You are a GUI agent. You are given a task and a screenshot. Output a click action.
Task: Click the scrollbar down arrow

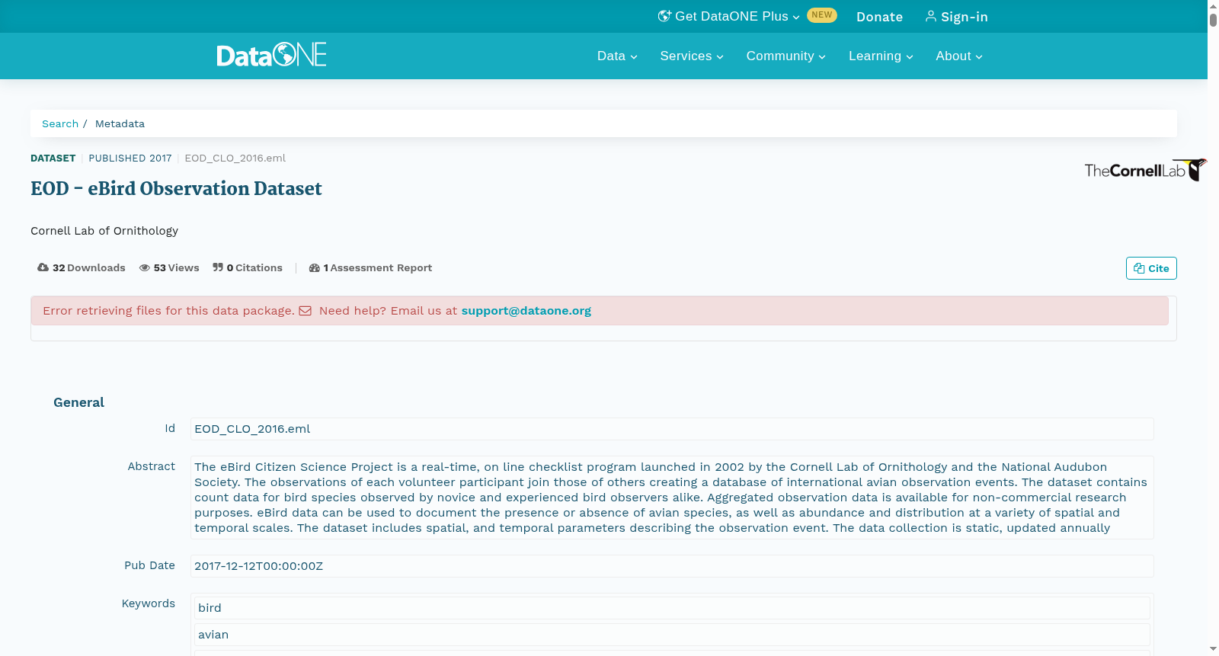click(1213, 649)
